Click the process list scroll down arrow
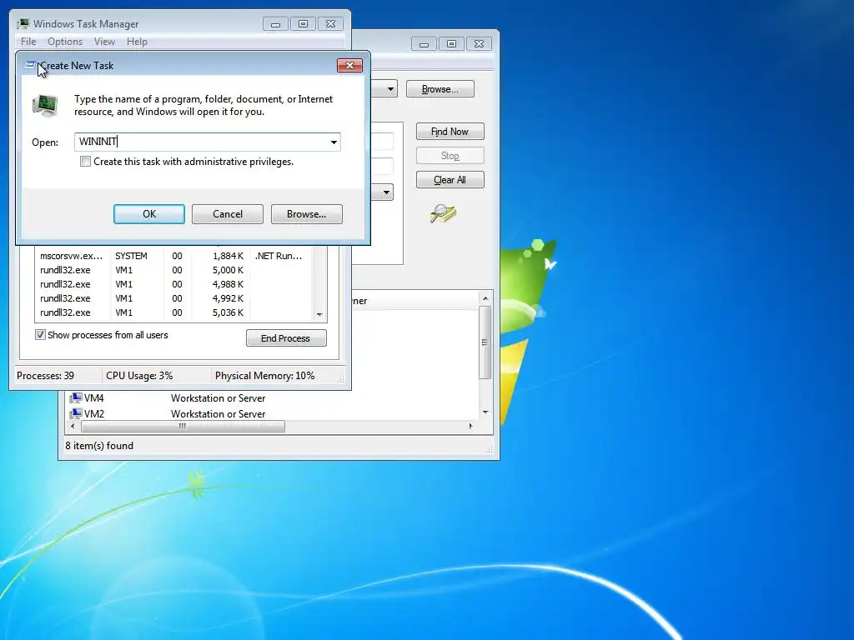Image resolution: width=854 pixels, height=640 pixels. click(x=319, y=314)
